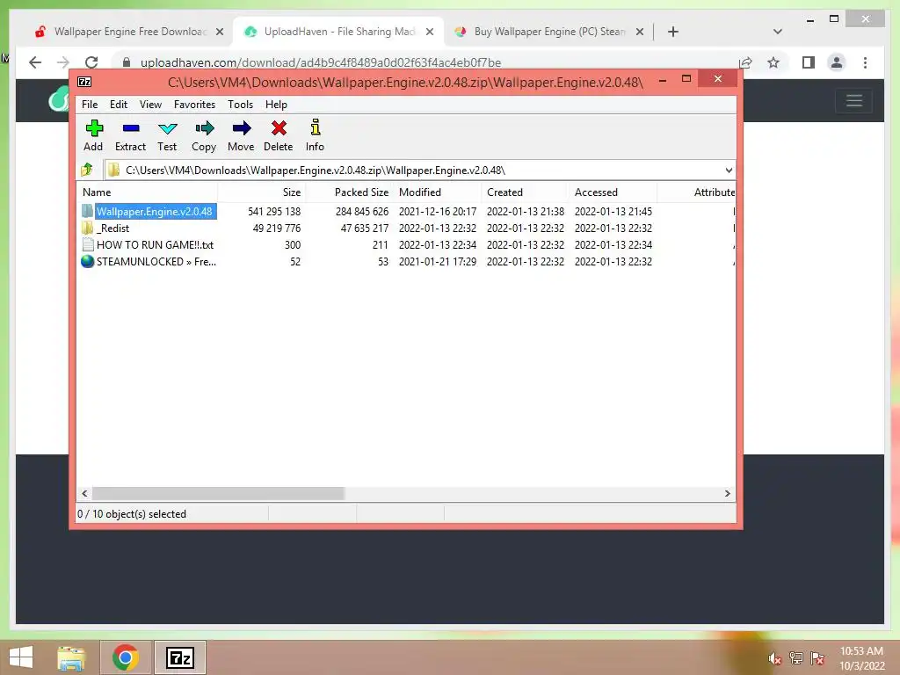Open Action Center flag tray icon
This screenshot has width=900, height=675.
(817, 658)
